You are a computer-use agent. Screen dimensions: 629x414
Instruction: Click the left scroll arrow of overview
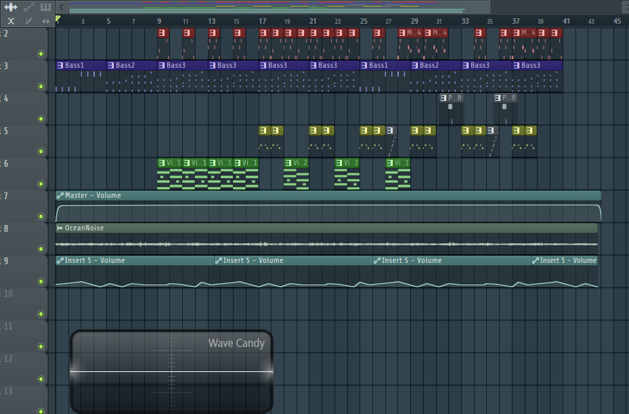click(x=62, y=7)
